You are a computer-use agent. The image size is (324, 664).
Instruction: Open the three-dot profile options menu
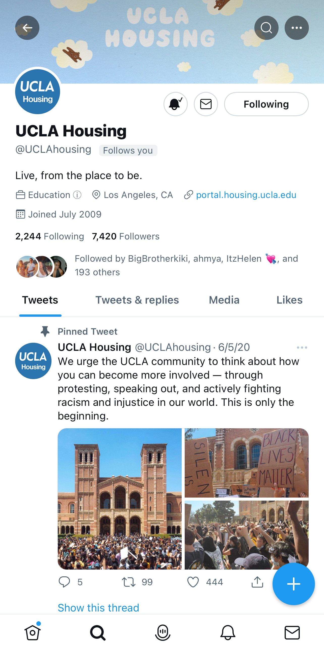tap(296, 28)
